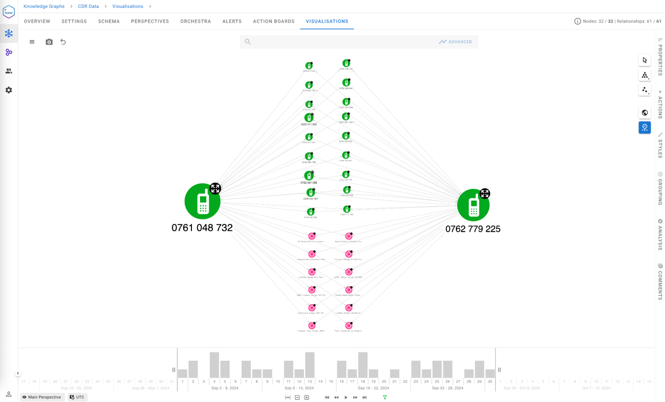Activate the hierarchical layout tool
665x402 pixels.
(645, 75)
